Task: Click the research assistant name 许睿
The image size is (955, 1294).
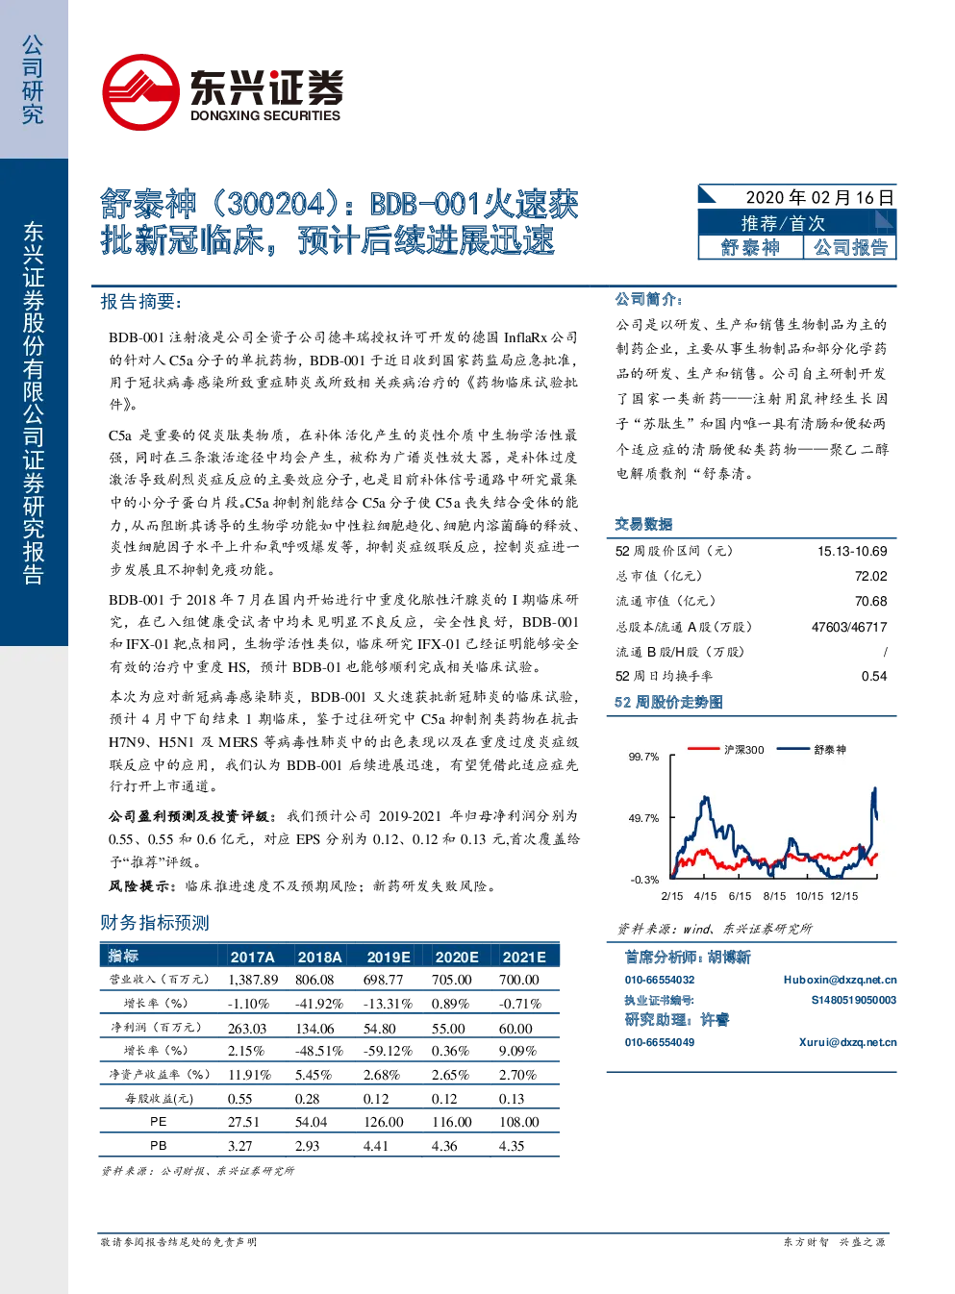Action: (x=715, y=1020)
